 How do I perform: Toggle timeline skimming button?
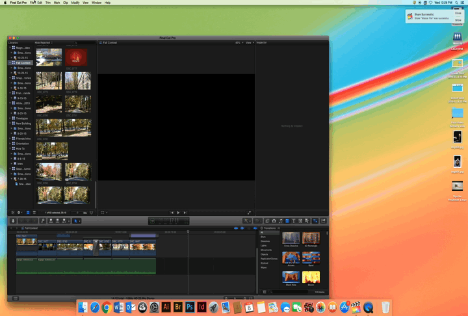click(x=237, y=228)
